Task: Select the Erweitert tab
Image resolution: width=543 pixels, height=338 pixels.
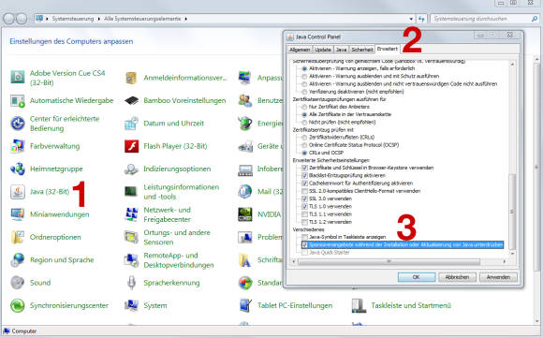Action: (388, 49)
